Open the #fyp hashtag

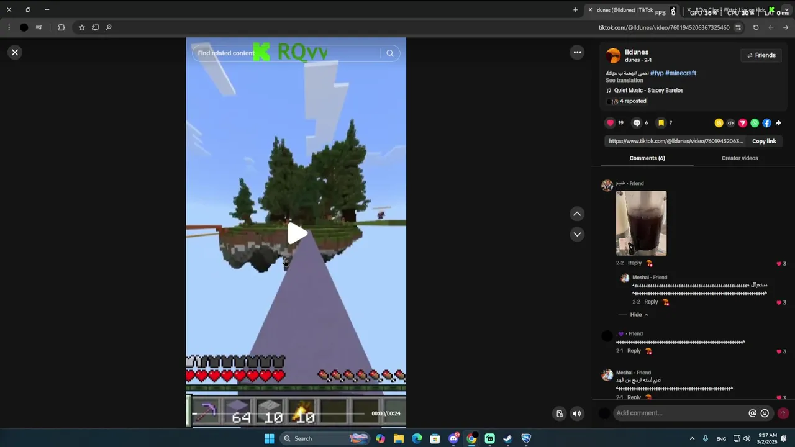coord(656,73)
